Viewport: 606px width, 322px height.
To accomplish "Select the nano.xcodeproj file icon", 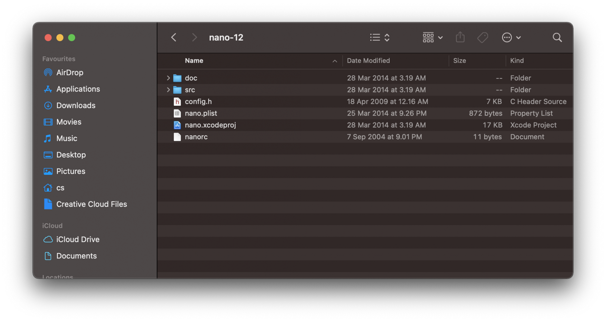I will 177,125.
